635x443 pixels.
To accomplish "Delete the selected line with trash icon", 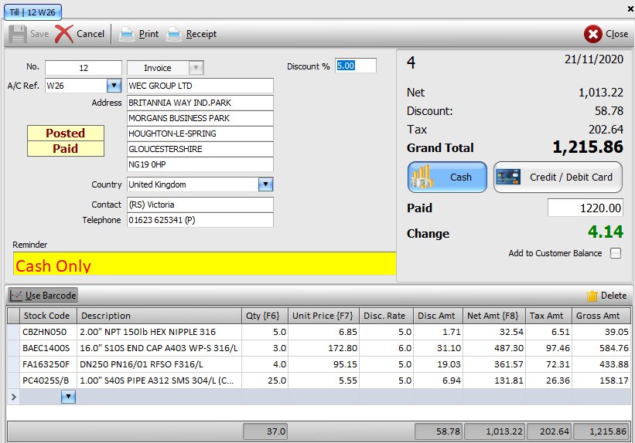I will [x=593, y=296].
